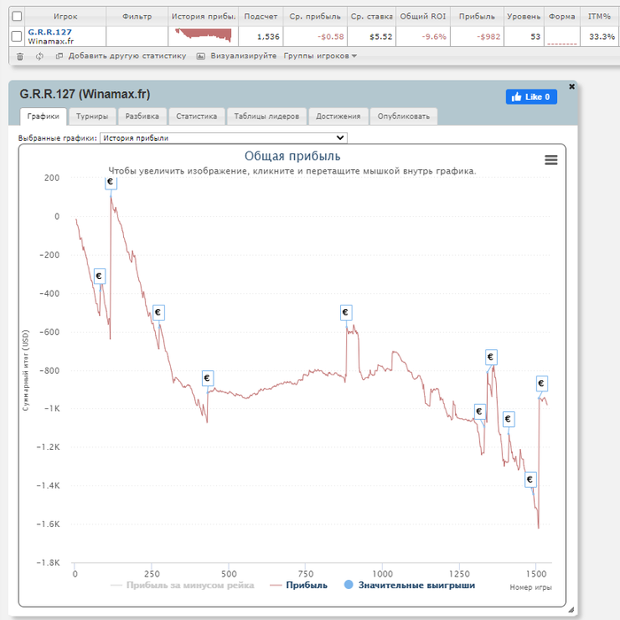The image size is (620, 620).
Task: Click the G.R.R.127 (Winamax.fr) panel heading
Action: pos(85,95)
